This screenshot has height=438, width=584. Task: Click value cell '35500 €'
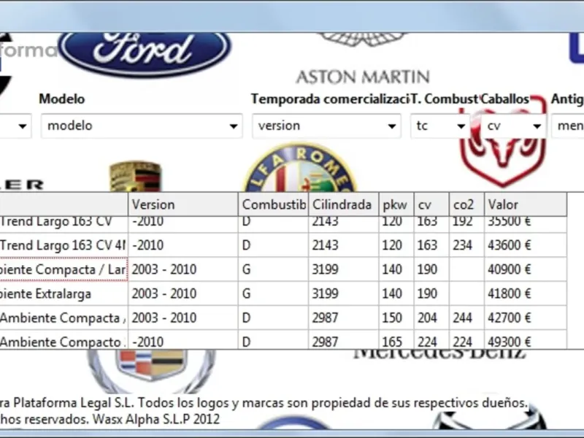pos(526,224)
